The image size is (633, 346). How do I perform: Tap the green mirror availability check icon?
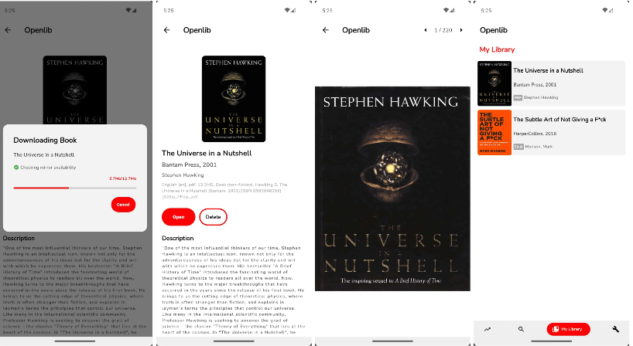(x=16, y=167)
